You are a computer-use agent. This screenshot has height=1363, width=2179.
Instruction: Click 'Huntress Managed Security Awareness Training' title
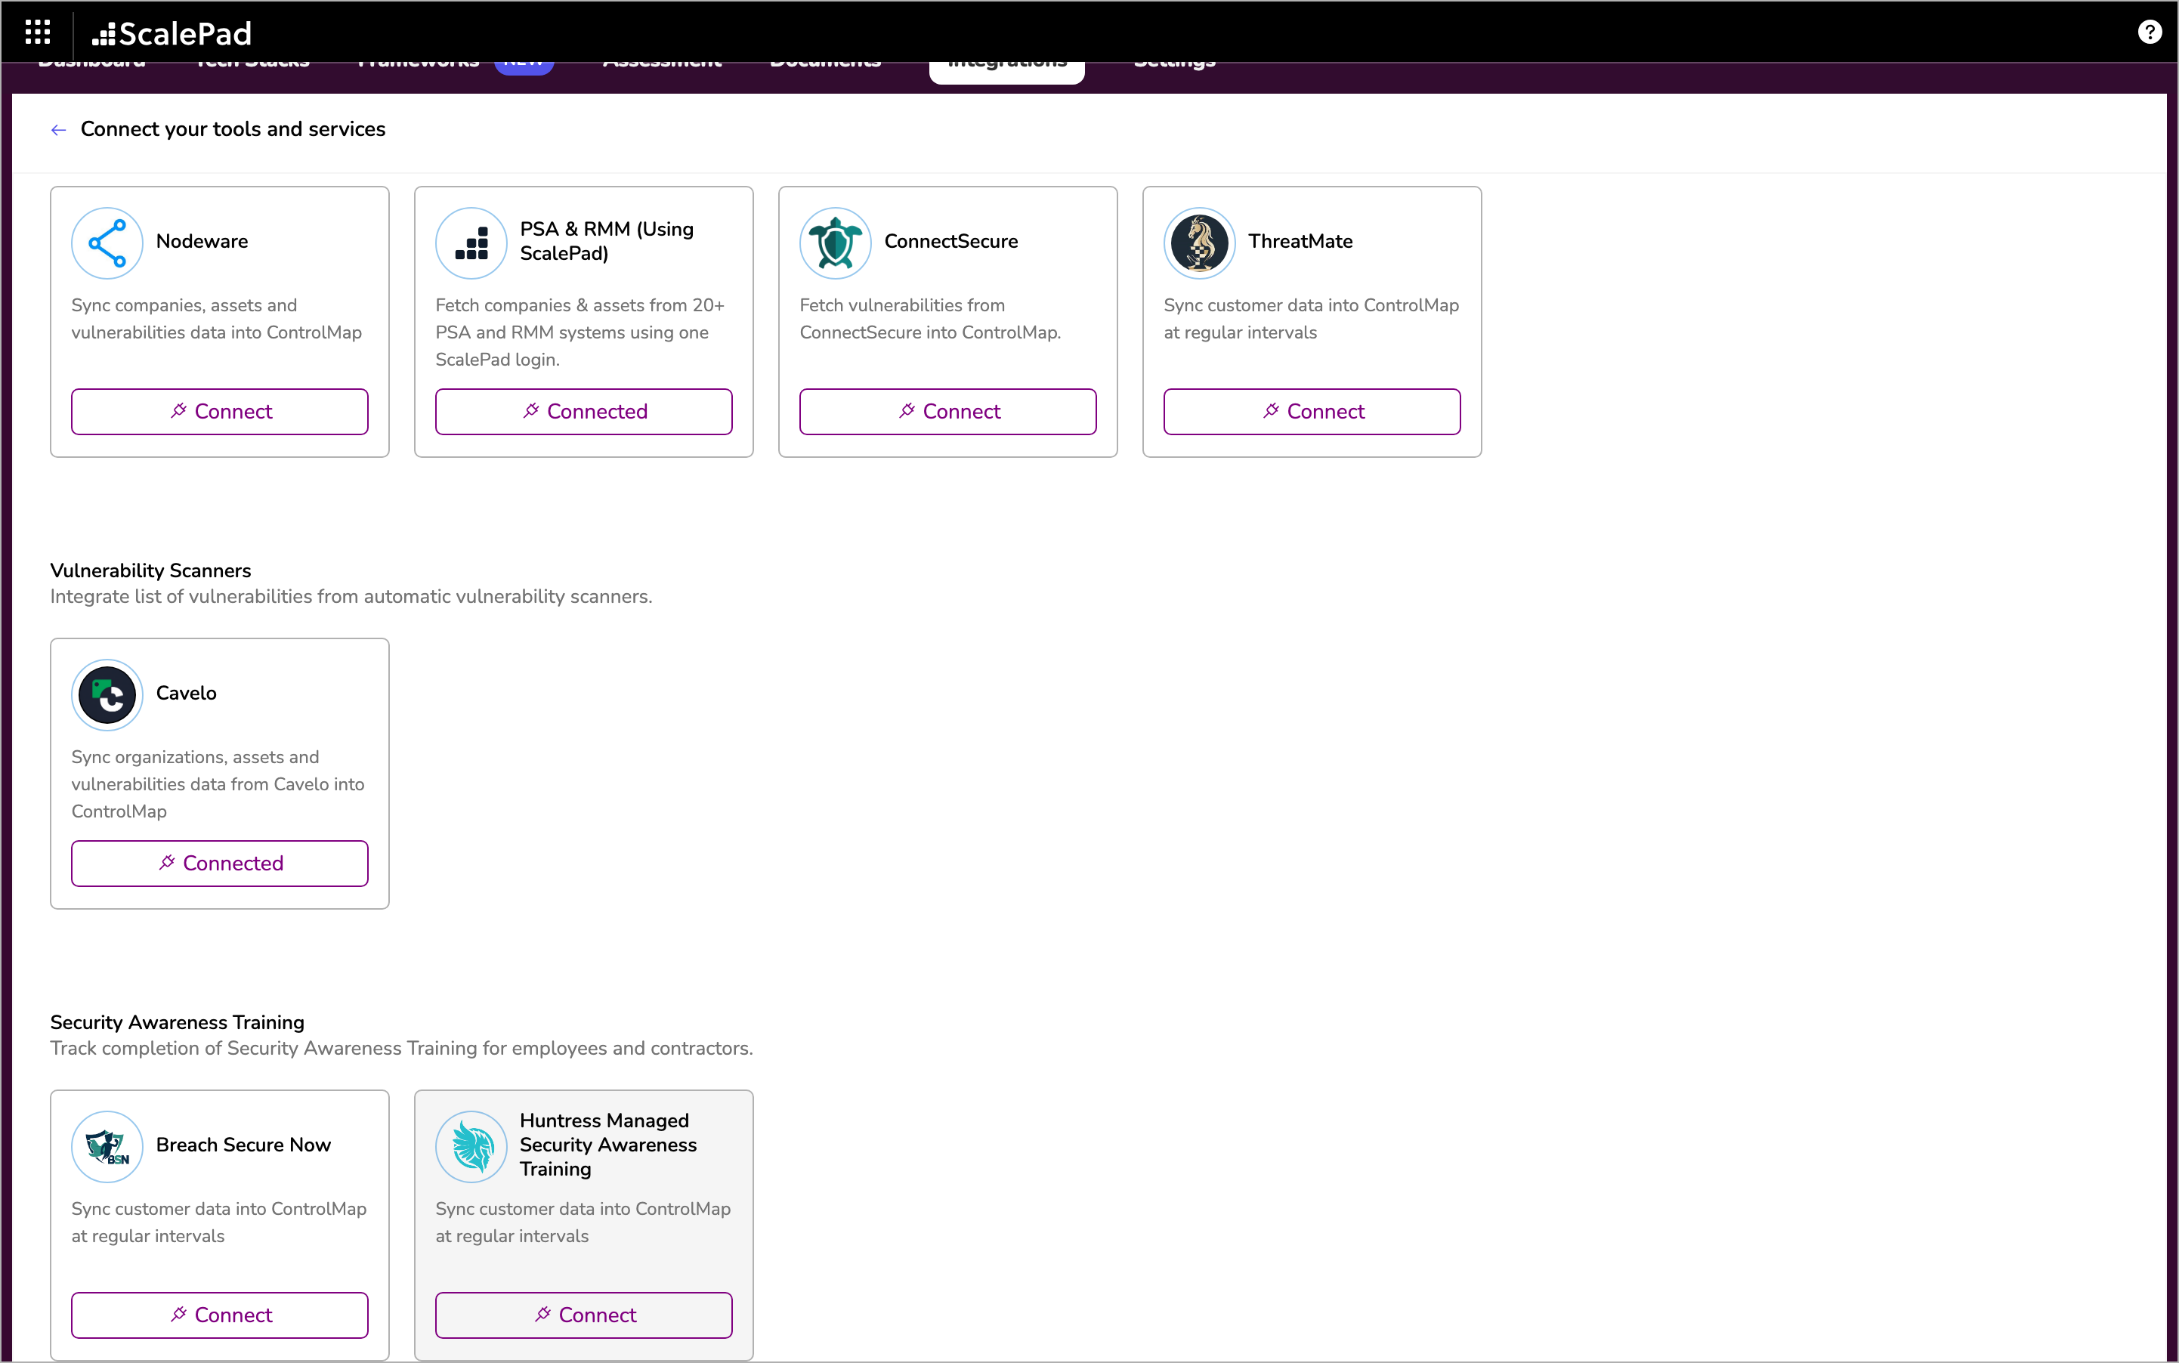(608, 1145)
